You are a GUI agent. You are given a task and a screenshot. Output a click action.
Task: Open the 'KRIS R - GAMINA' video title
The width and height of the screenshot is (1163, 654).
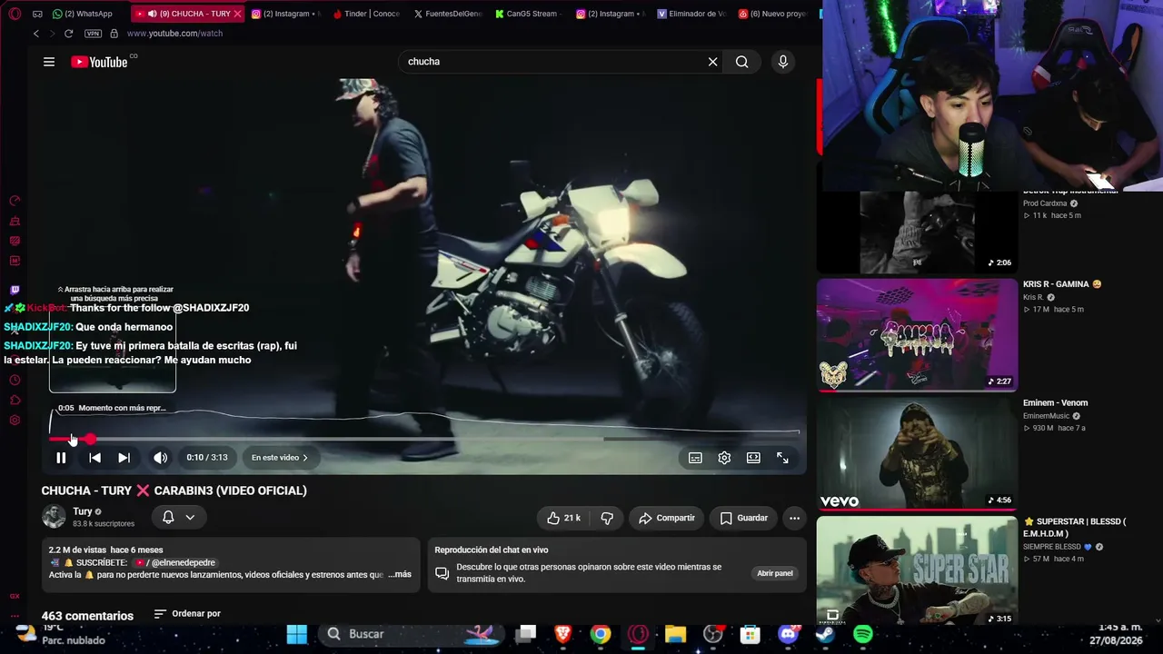(x=1062, y=284)
